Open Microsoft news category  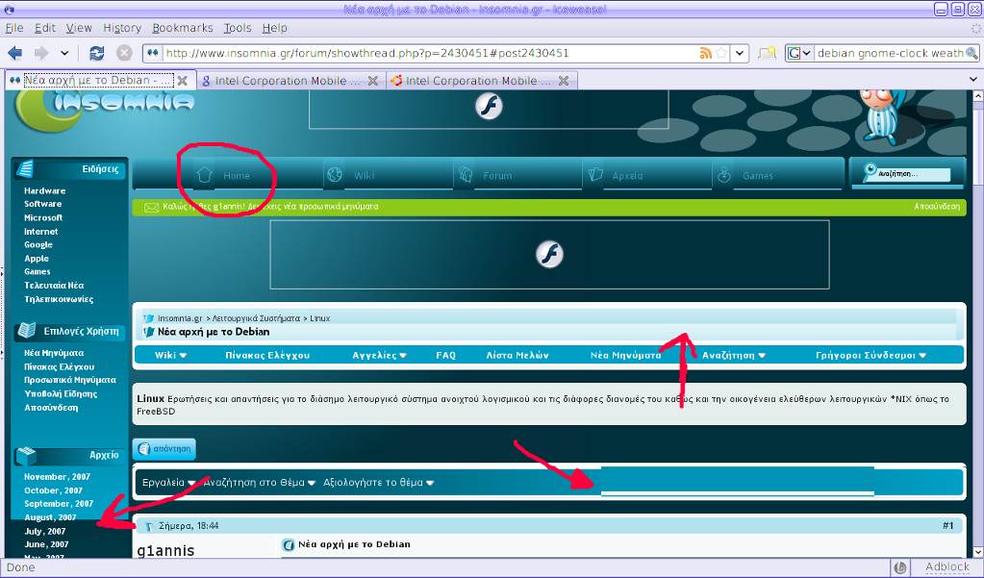43,217
